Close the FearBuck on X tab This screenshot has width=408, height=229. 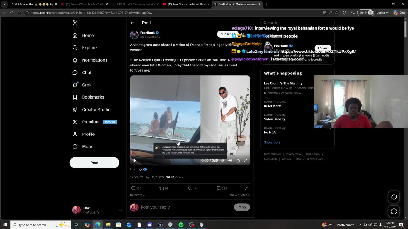tap(259, 4)
